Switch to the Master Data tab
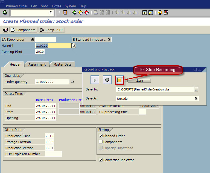210x173 pixels. coord(62,64)
